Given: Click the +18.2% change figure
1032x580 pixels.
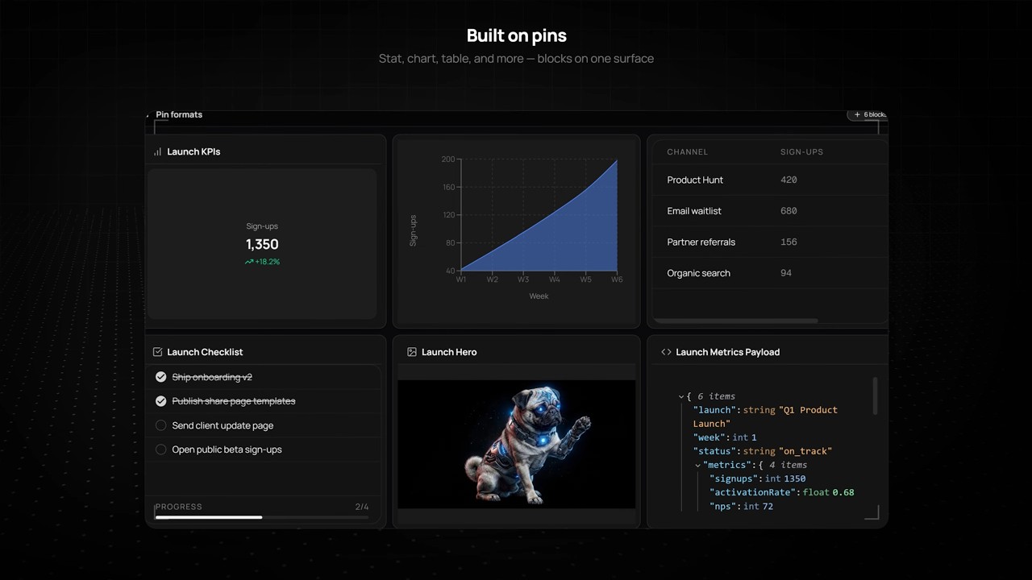Looking at the screenshot, I should (268, 262).
